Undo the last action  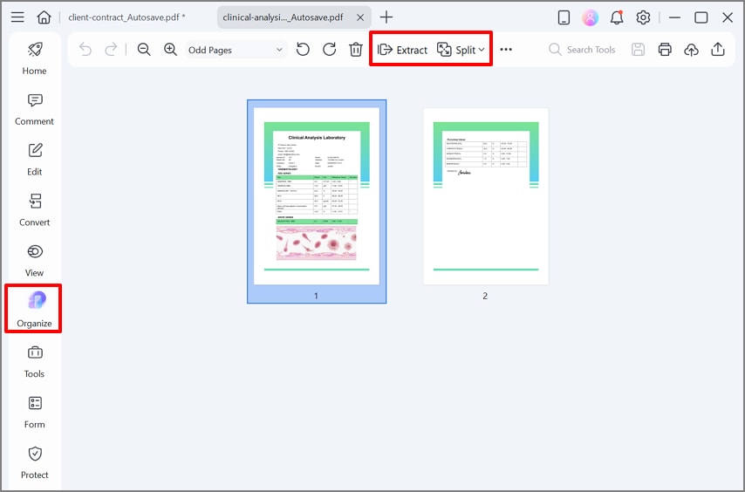pyautogui.click(x=85, y=50)
